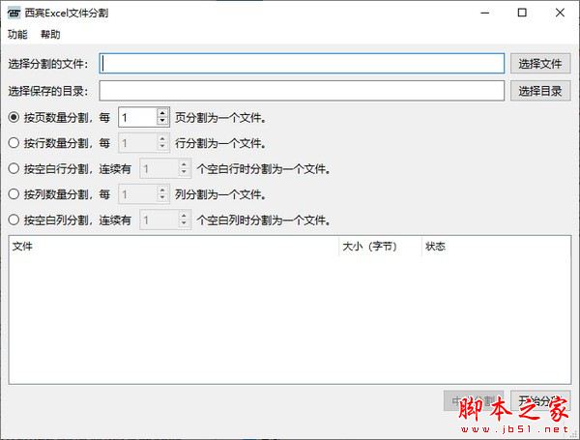The image size is (580, 440).
Task: Click the pages-per-file number field
Action: pyautogui.click(x=138, y=117)
